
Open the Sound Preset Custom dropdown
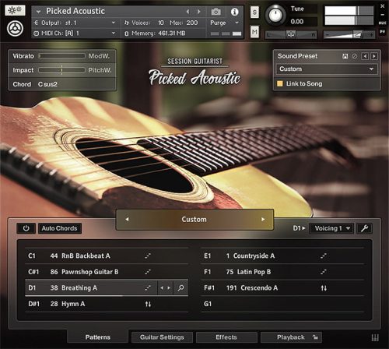[327, 69]
